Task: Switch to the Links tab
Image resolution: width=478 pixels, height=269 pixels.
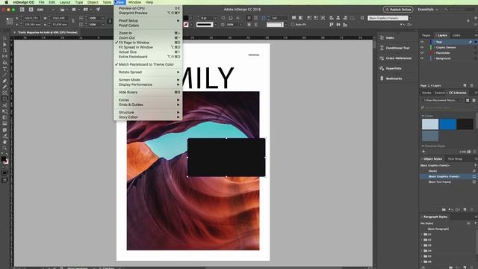Action: [x=456, y=35]
